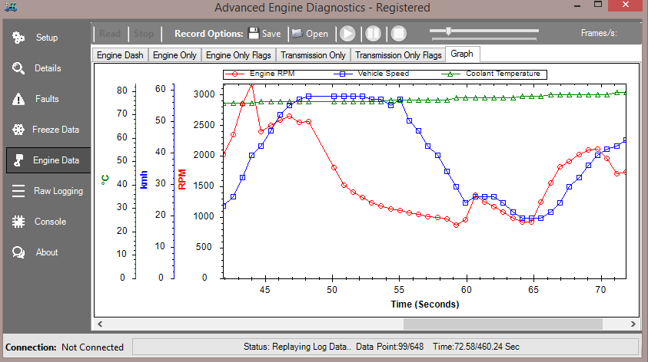Play the recorded log

pos(347,34)
